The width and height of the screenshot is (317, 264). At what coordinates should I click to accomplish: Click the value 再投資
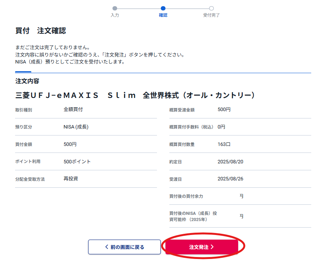[71, 179]
